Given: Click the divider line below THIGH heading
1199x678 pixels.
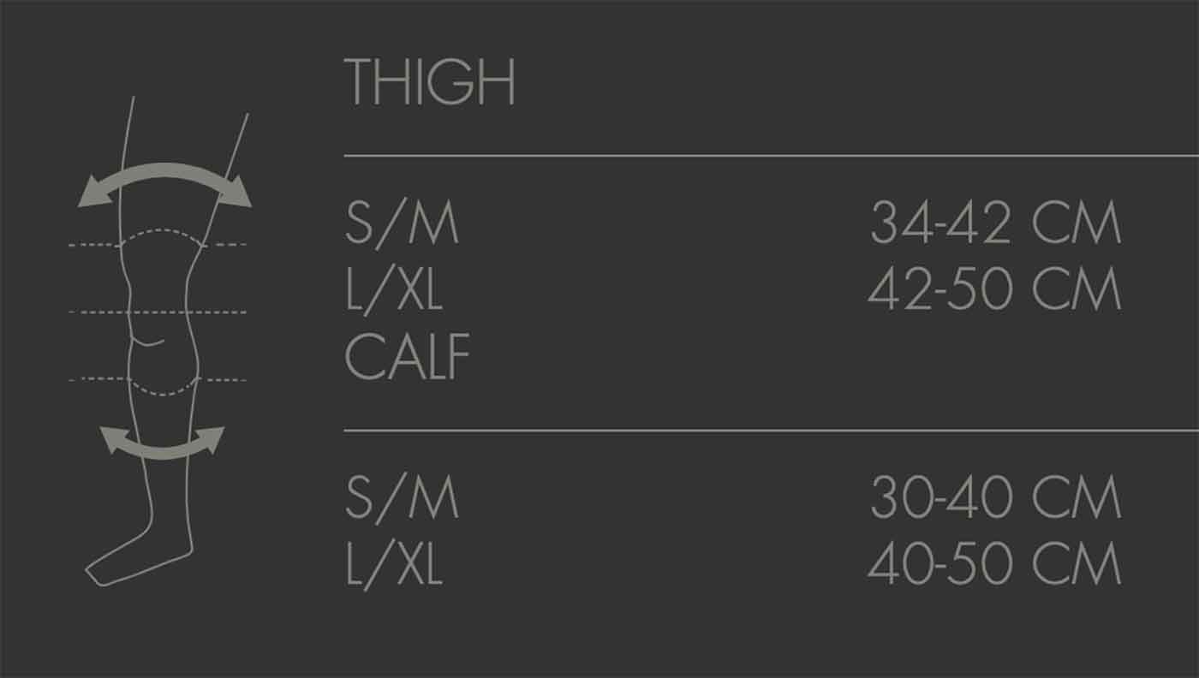Looking at the screenshot, I should coord(771,156).
